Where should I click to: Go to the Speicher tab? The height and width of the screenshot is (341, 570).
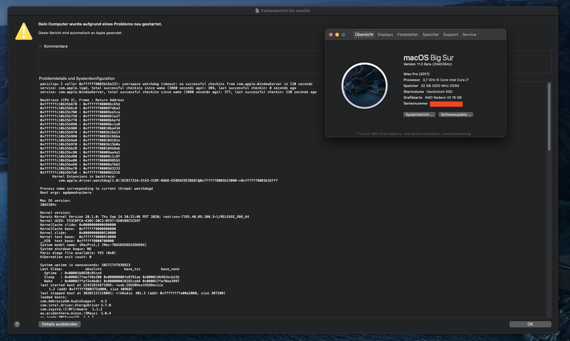click(431, 35)
